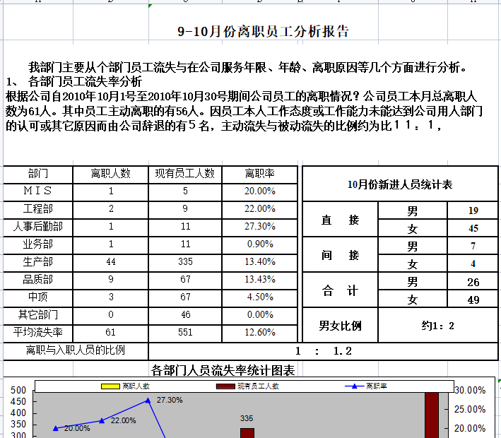The width and height of the screenshot is (501, 438).
Task: Click the '男女比例' label cell
Action: [340, 326]
